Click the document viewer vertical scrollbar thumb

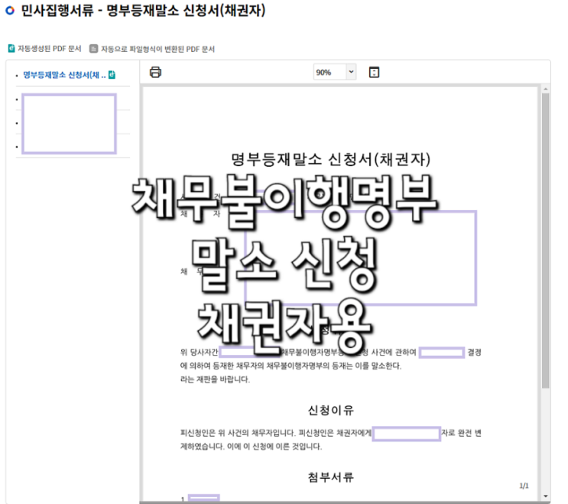coord(545,241)
